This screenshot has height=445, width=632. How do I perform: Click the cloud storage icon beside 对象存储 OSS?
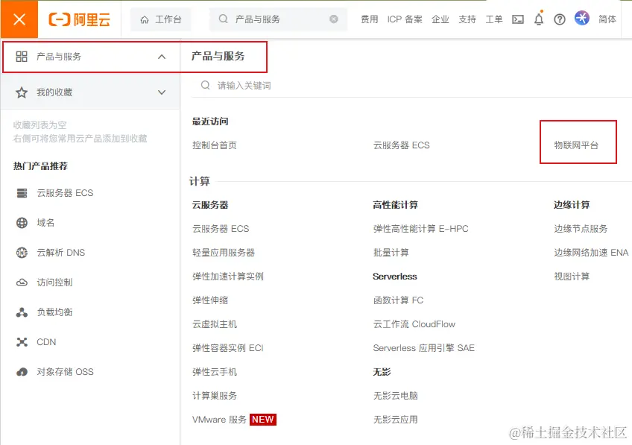[x=22, y=372]
